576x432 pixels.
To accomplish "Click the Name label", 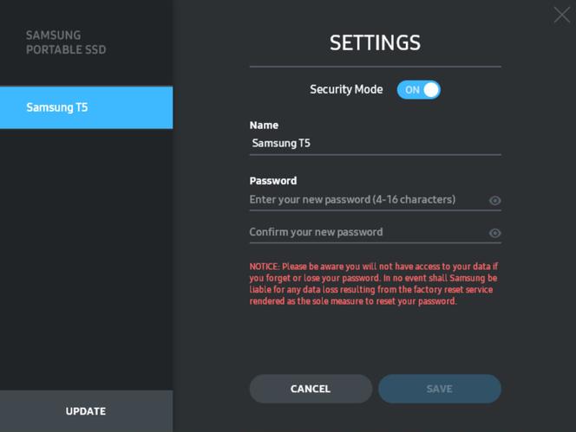I will point(264,126).
